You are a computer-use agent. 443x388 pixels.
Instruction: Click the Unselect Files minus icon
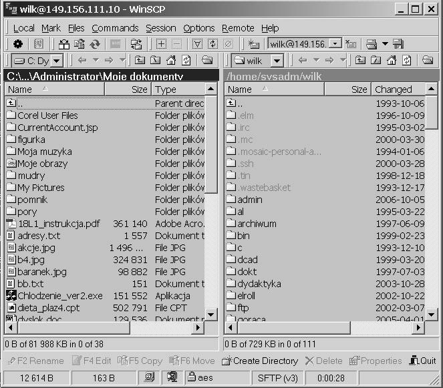pos(176,44)
